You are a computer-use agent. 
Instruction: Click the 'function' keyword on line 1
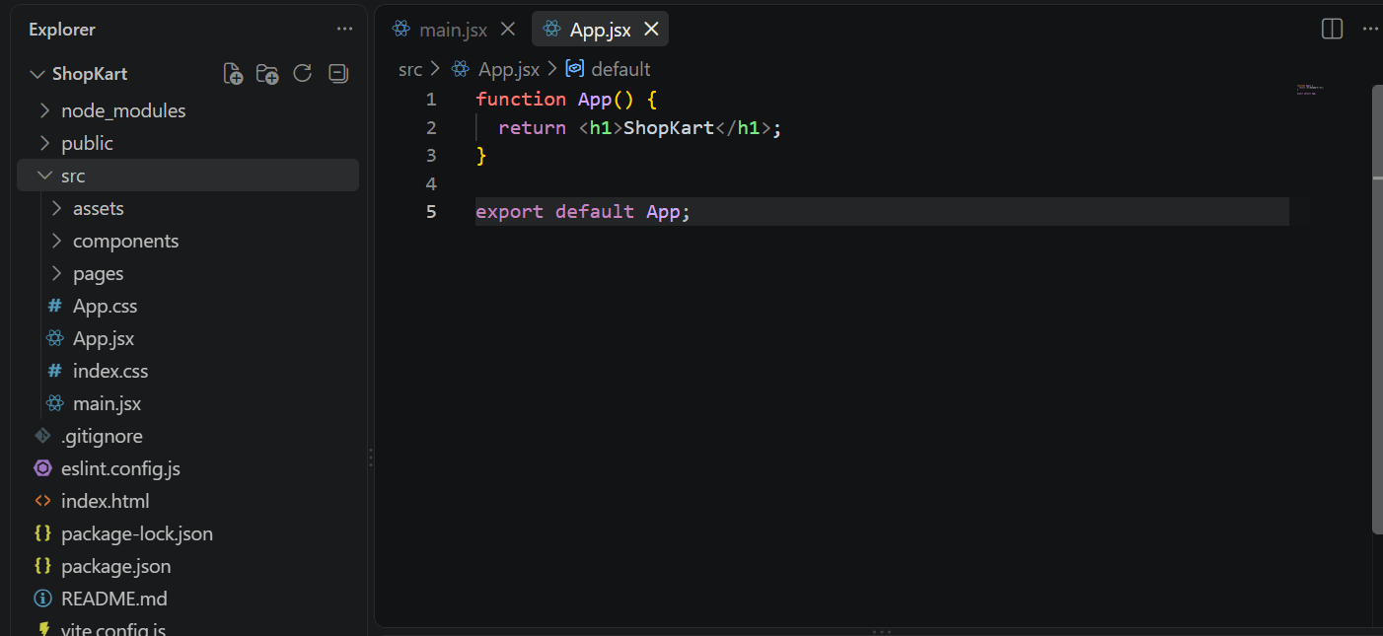point(521,99)
